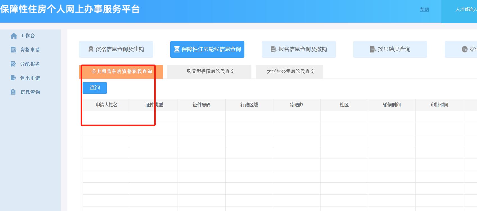Select the 大学生公租房轮候查询 tab
477x211 pixels.
[290, 72]
